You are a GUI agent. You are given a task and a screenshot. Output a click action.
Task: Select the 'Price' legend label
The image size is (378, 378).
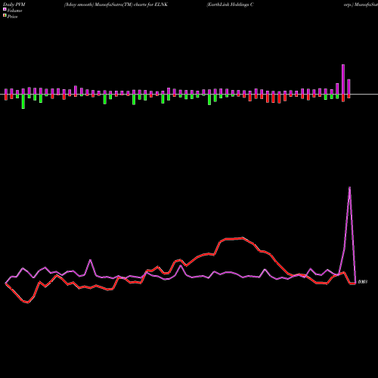click(x=12, y=17)
